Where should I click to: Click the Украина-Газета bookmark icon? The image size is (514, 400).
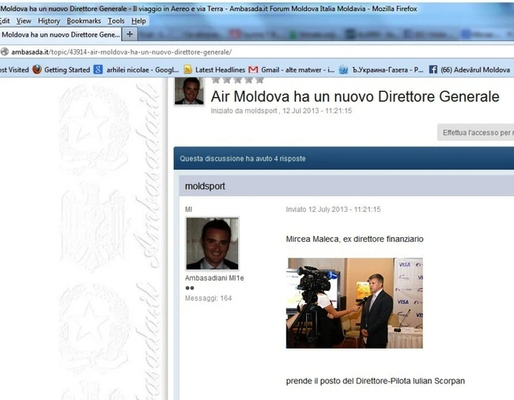point(343,70)
